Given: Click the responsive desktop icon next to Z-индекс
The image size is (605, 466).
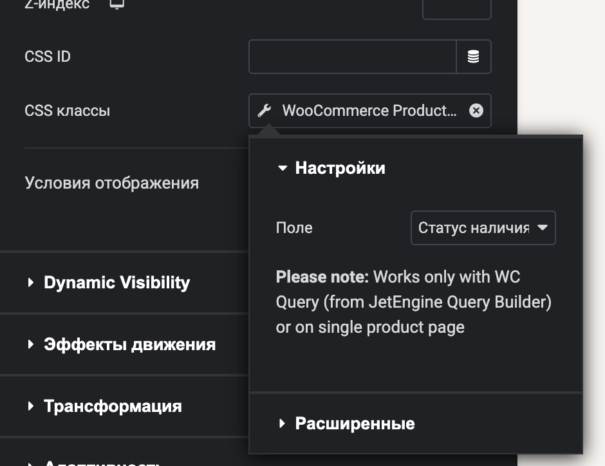Looking at the screenshot, I should (x=117, y=4).
